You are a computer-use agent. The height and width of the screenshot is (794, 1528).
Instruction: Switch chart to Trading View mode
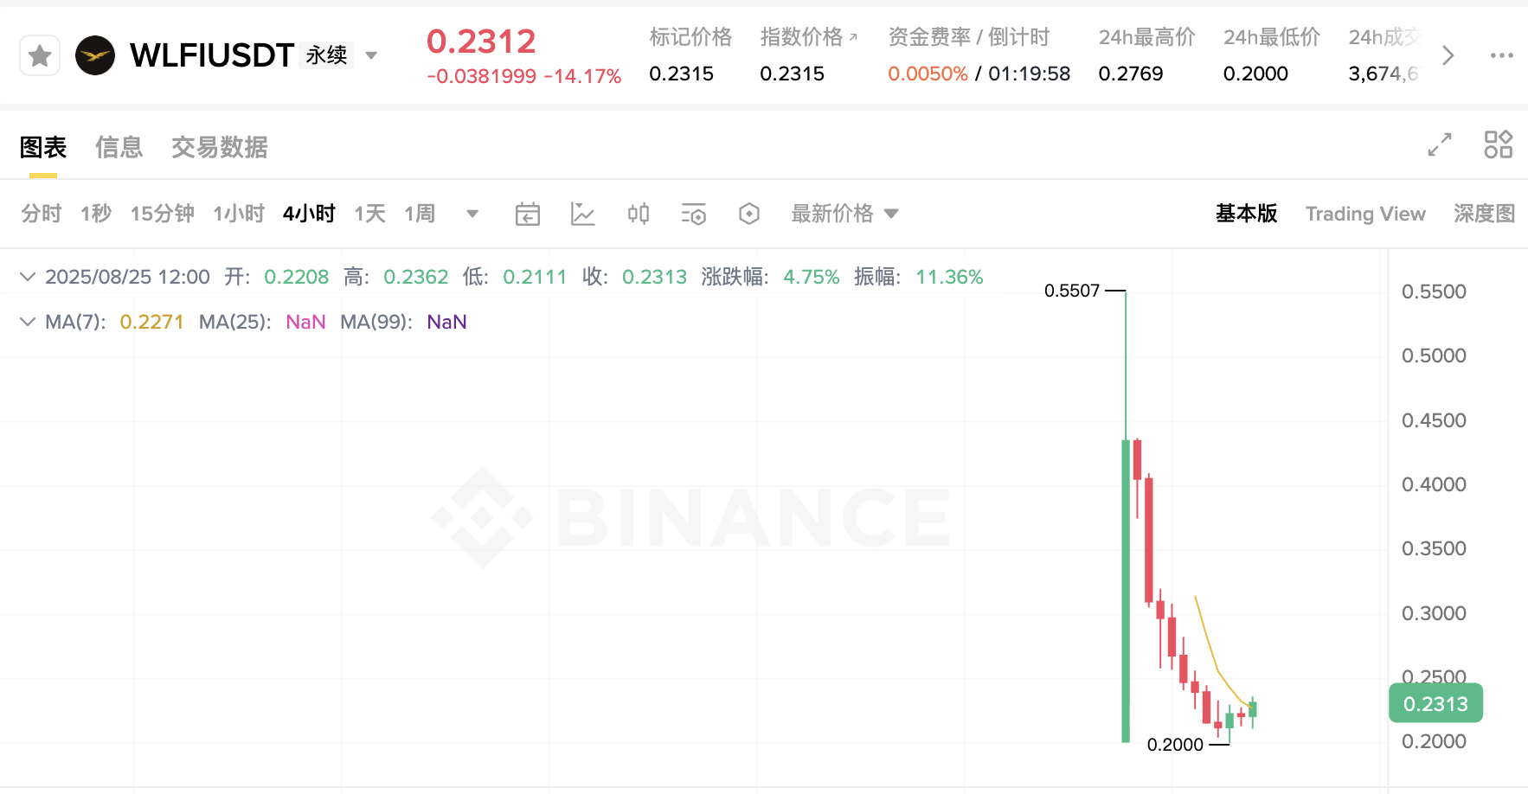1365,214
